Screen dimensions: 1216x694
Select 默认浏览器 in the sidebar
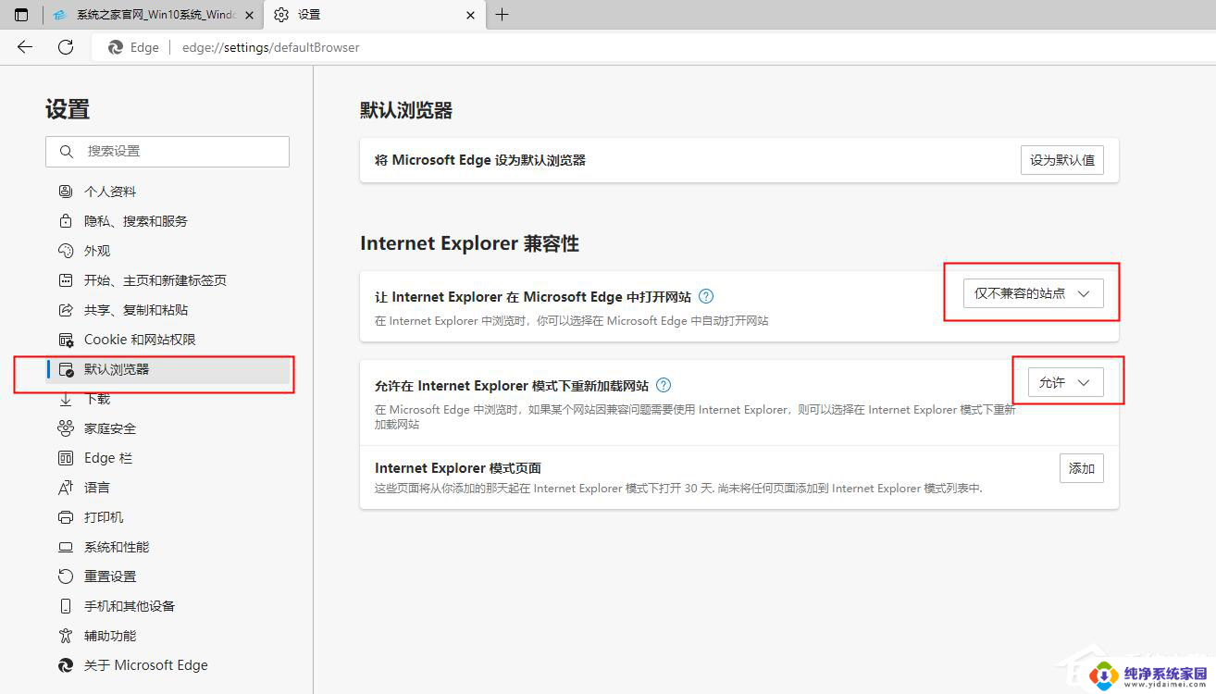[168, 369]
